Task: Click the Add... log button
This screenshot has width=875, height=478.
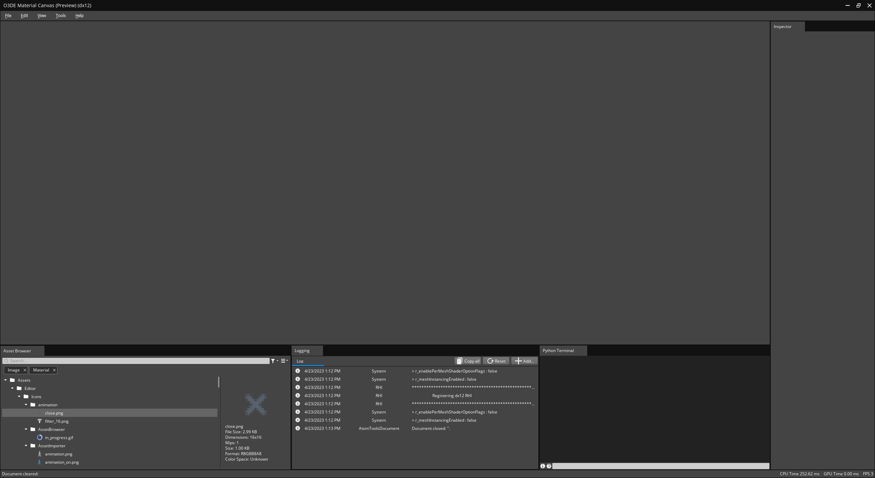Action: 524,361
